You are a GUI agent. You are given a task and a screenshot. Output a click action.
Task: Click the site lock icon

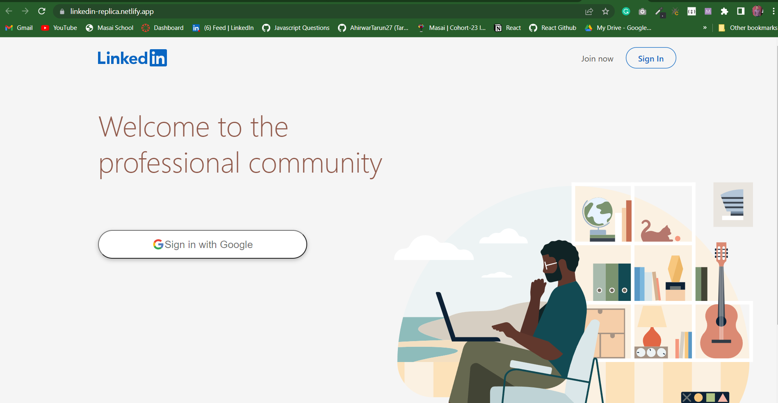[x=62, y=11]
